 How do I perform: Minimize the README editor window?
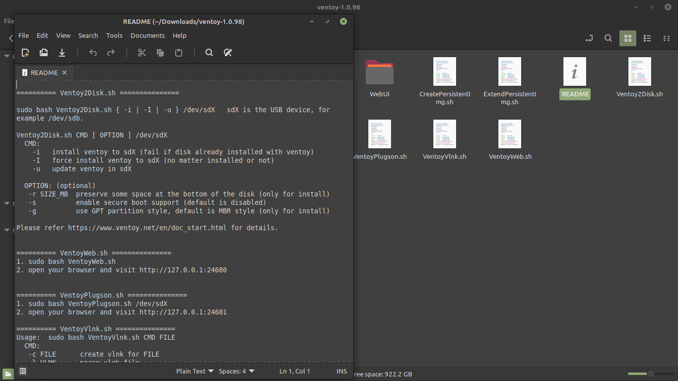311,22
